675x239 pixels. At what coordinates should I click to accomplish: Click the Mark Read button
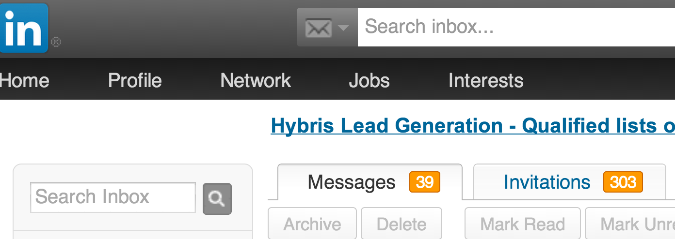(522, 224)
